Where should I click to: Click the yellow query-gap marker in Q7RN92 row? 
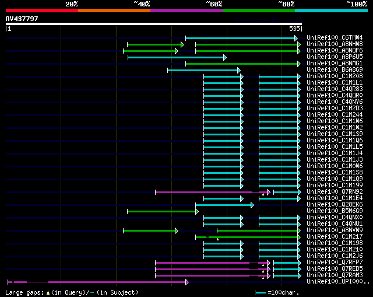(263, 194)
